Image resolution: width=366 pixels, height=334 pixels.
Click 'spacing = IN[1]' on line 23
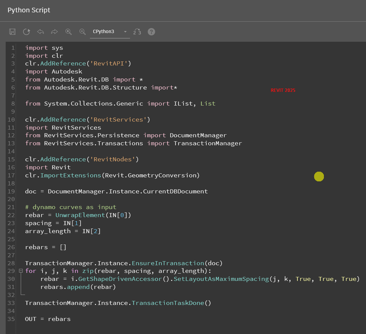(53, 223)
